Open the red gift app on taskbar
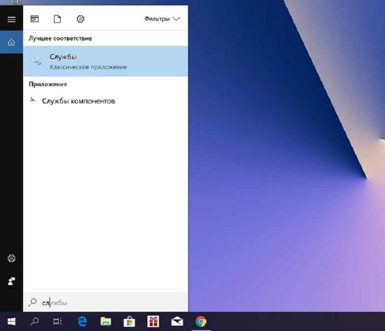The height and width of the screenshot is (331, 385). 153,321
